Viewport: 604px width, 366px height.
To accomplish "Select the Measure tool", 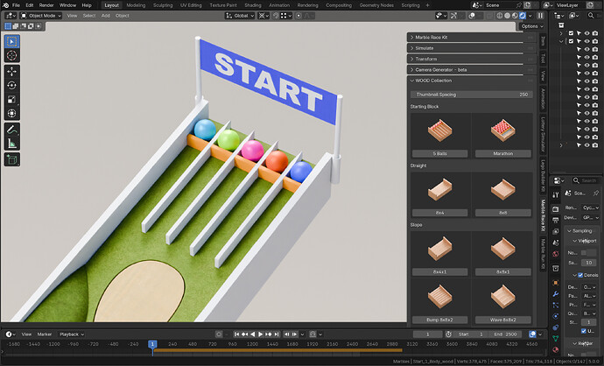I will (x=12, y=144).
